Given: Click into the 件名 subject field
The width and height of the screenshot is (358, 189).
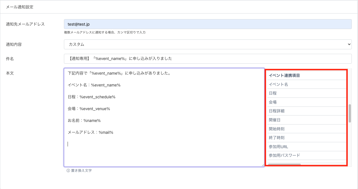Looking at the screenshot, I should (208, 59).
